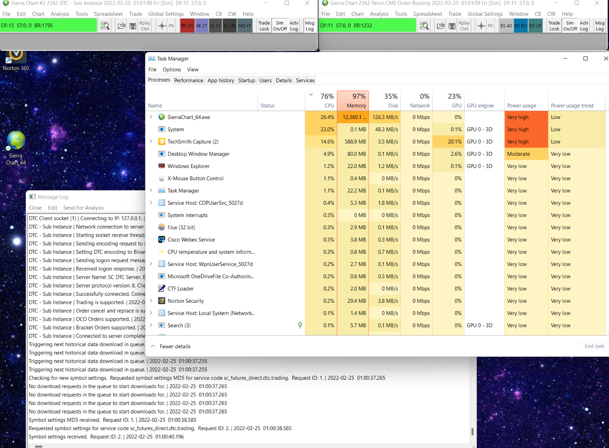
Task: Toggle Ptr pointer mode in Teton CME toolbar
Action: click(491, 26)
